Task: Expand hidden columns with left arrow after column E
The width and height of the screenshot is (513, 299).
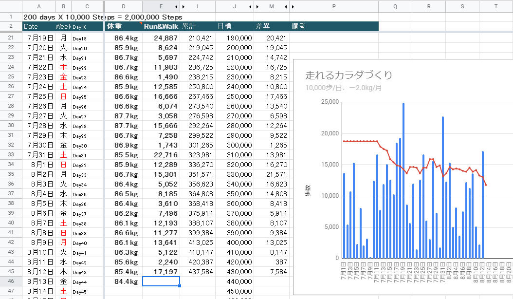Action: tap(176, 6)
